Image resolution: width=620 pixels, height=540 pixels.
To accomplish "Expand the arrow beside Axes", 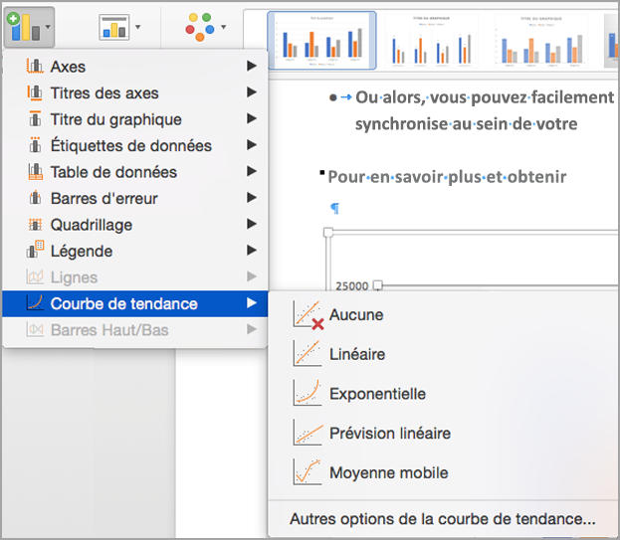I will pos(252,66).
